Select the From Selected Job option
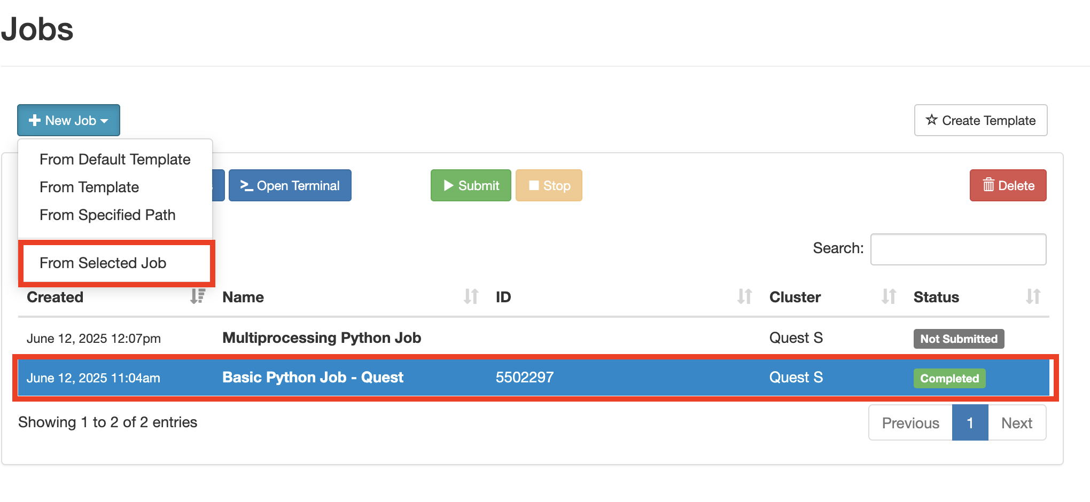Screen dimensions: 1090x502 (x=103, y=263)
